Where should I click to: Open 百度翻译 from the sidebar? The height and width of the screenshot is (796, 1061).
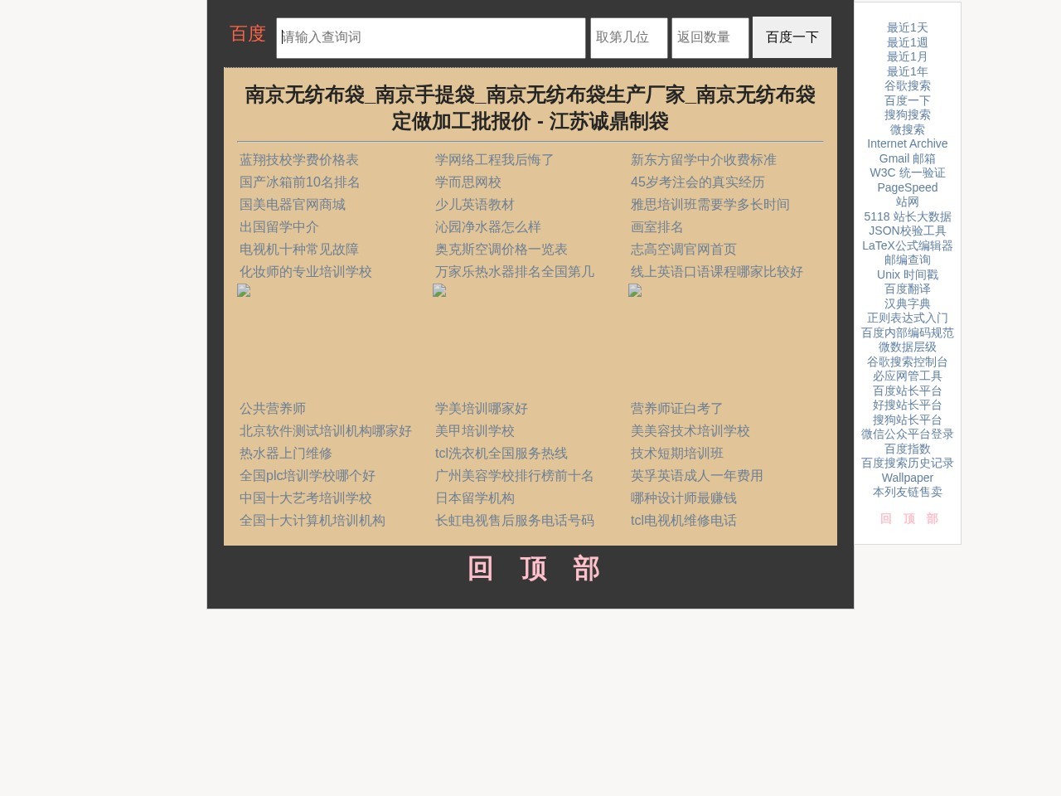(907, 289)
